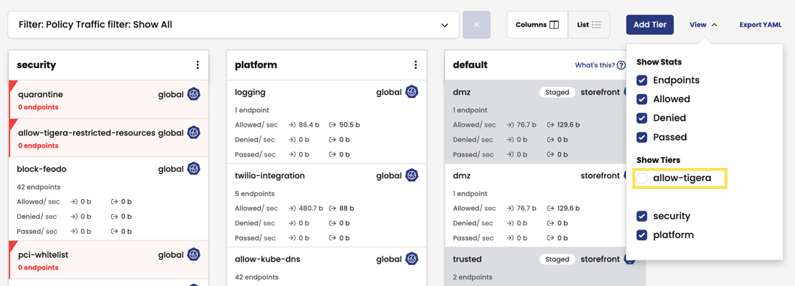
Task: Click the block-feodo global policy icon
Action: coord(194,169)
